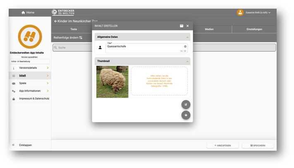Open the Susanne Roth user dropdown
294x168 pixels.
coord(258,12)
